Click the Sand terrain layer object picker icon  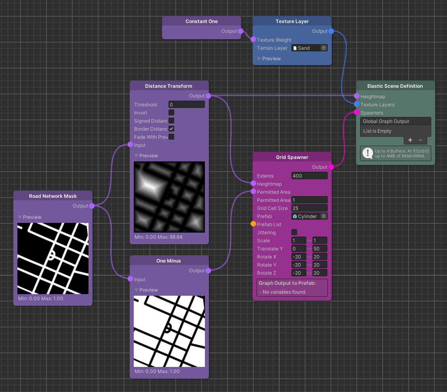[x=324, y=48]
